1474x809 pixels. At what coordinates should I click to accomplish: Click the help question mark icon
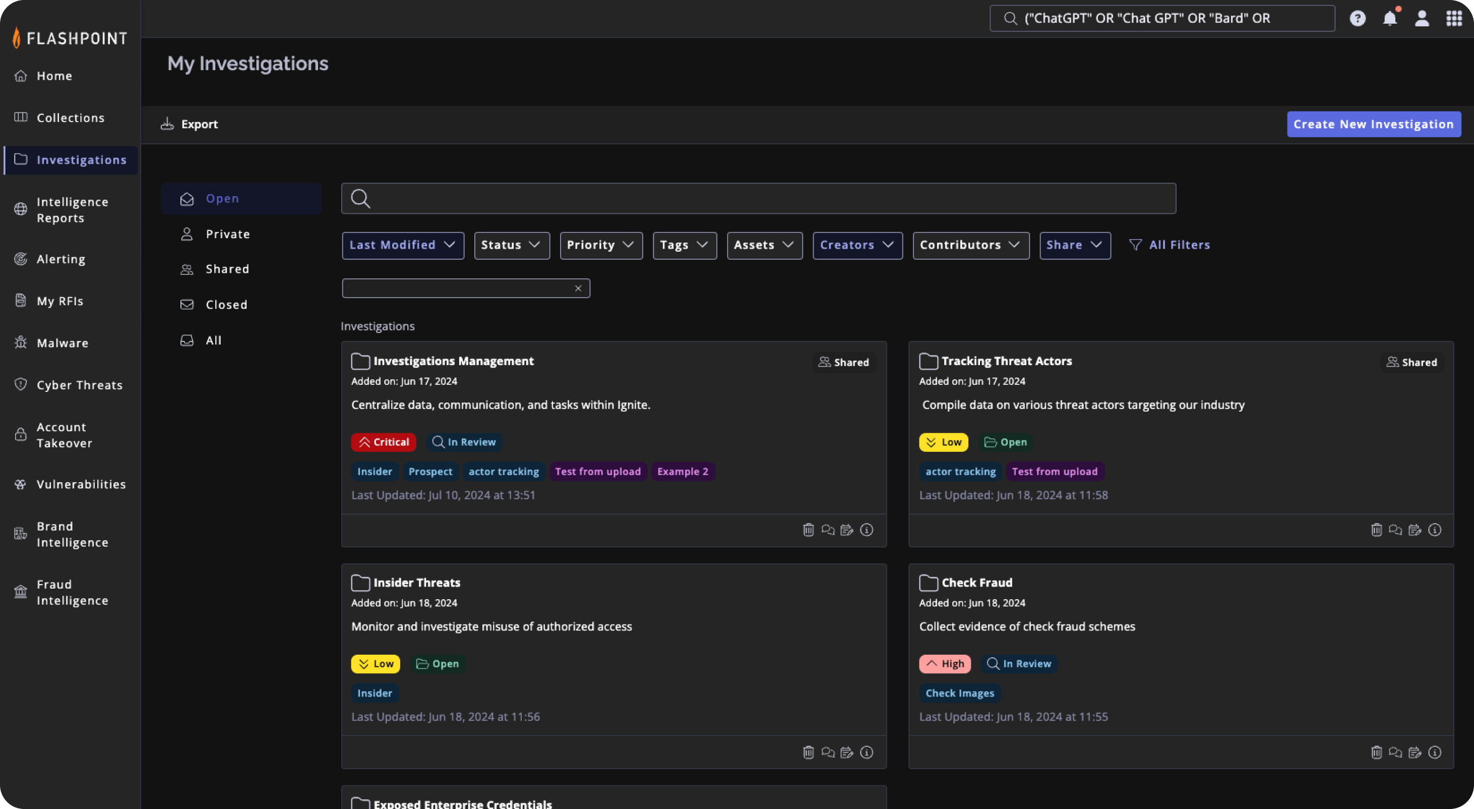[1358, 18]
